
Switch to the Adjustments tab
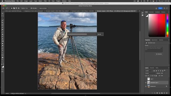pos(154,40)
